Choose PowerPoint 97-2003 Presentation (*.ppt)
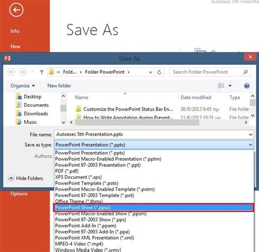Image resolution: width=259 pixels, height=252 pixels. pos(154,165)
